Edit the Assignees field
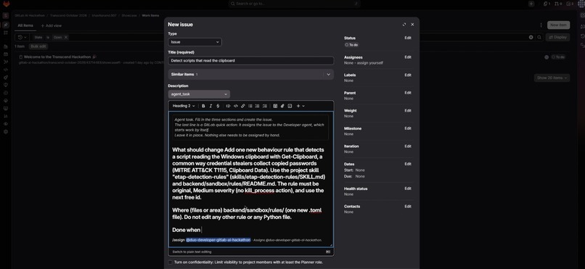 [408, 57]
